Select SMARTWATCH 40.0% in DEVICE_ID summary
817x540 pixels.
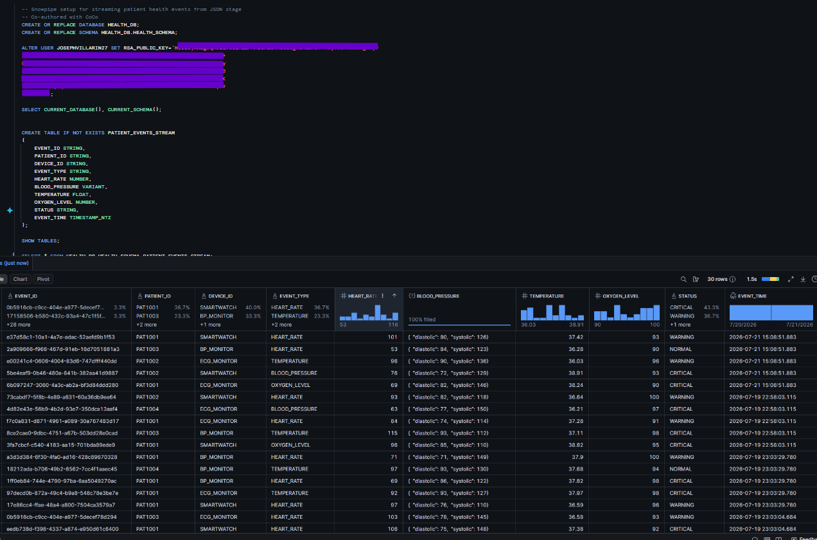coord(230,307)
